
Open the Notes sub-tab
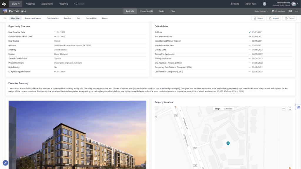tap(105, 18)
